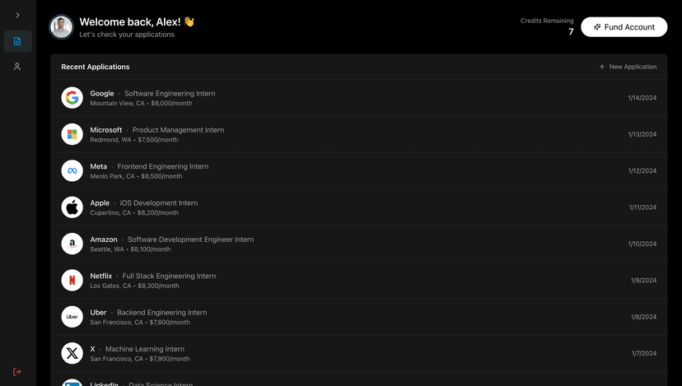682x386 pixels.
Task: Click the Google logo icon
Action: click(72, 98)
